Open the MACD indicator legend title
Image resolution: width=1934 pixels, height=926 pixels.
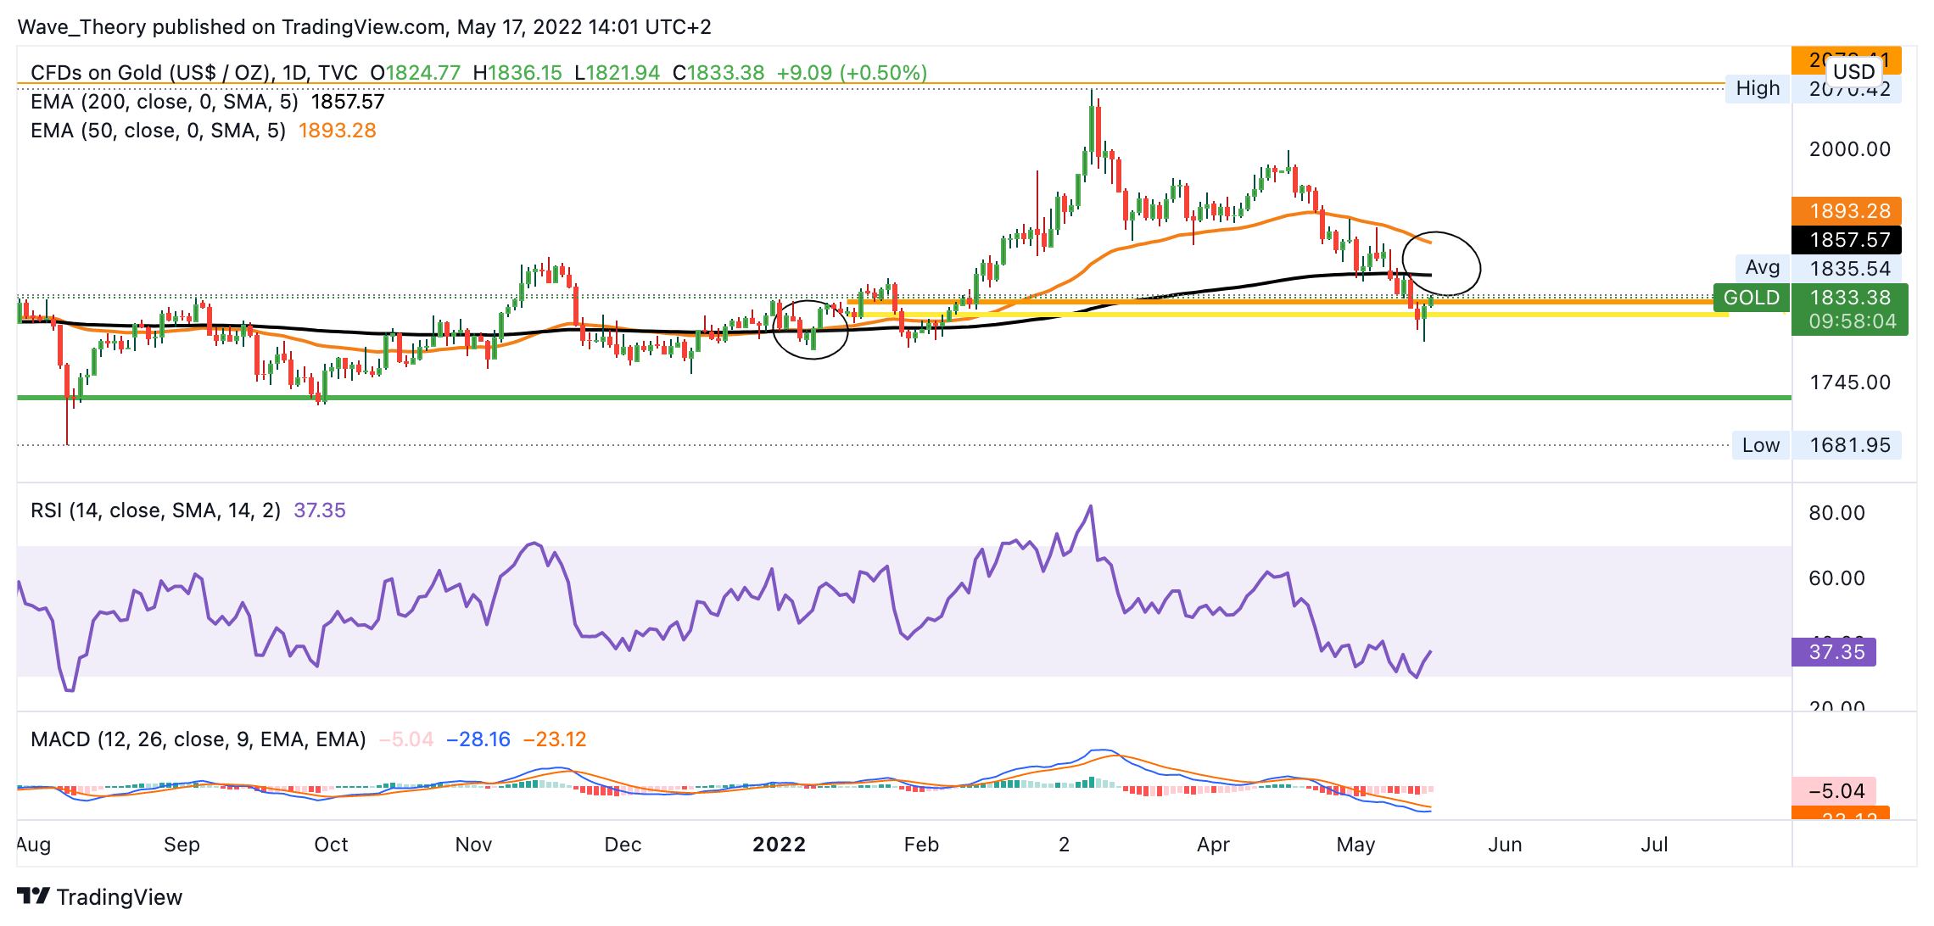click(x=198, y=739)
